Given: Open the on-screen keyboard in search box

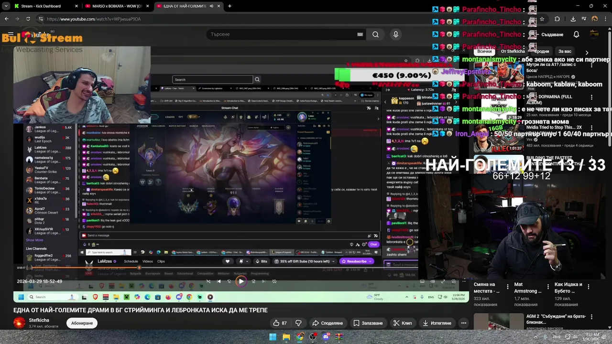Looking at the screenshot, I should click(360, 34).
